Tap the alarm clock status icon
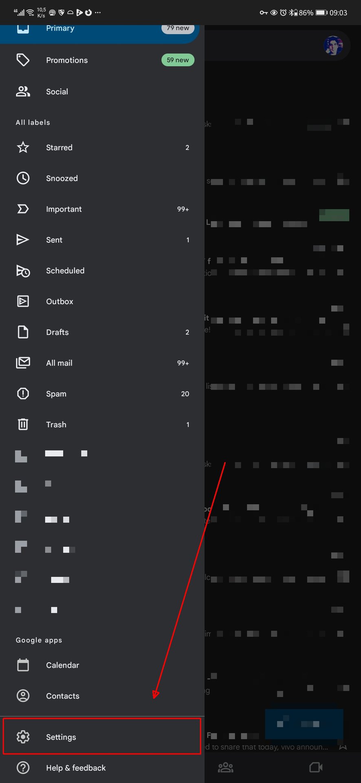 tap(283, 13)
